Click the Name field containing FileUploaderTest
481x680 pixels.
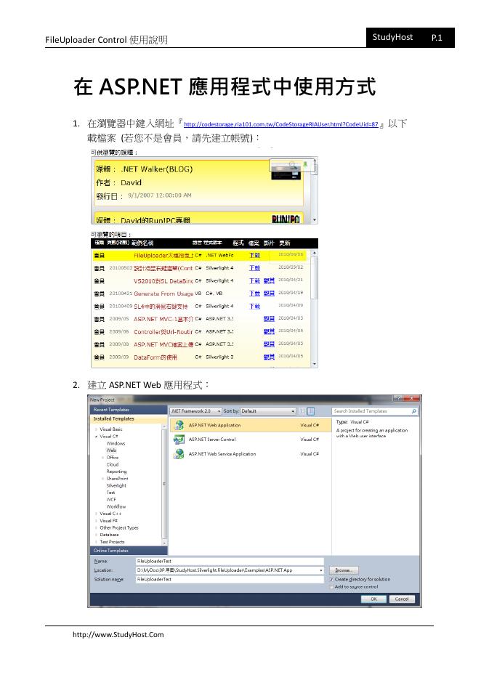click(x=230, y=561)
